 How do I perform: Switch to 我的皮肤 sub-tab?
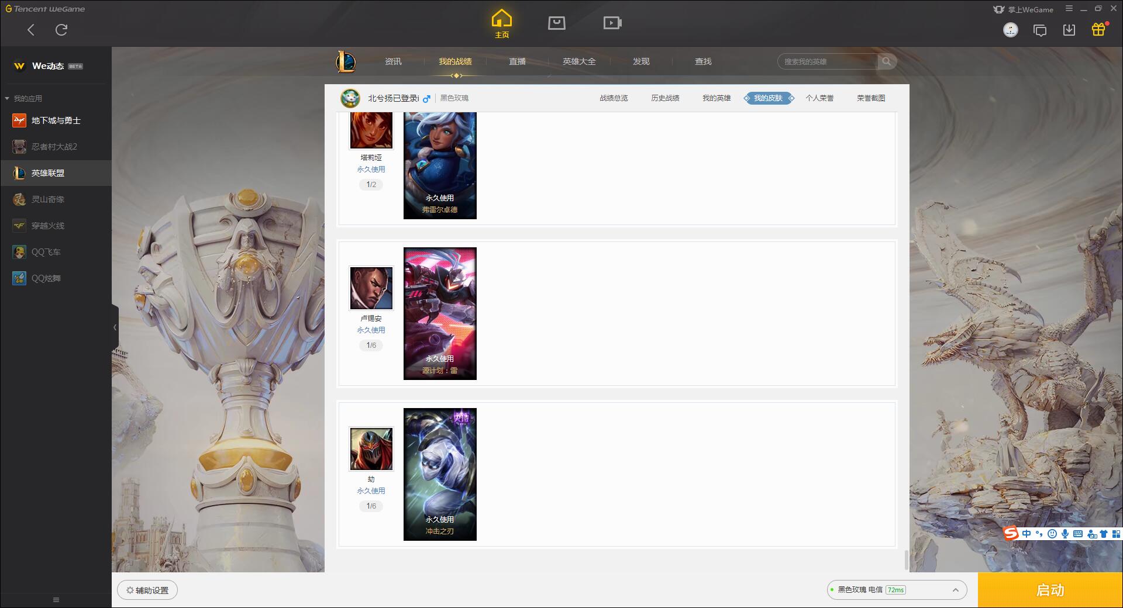(x=769, y=98)
